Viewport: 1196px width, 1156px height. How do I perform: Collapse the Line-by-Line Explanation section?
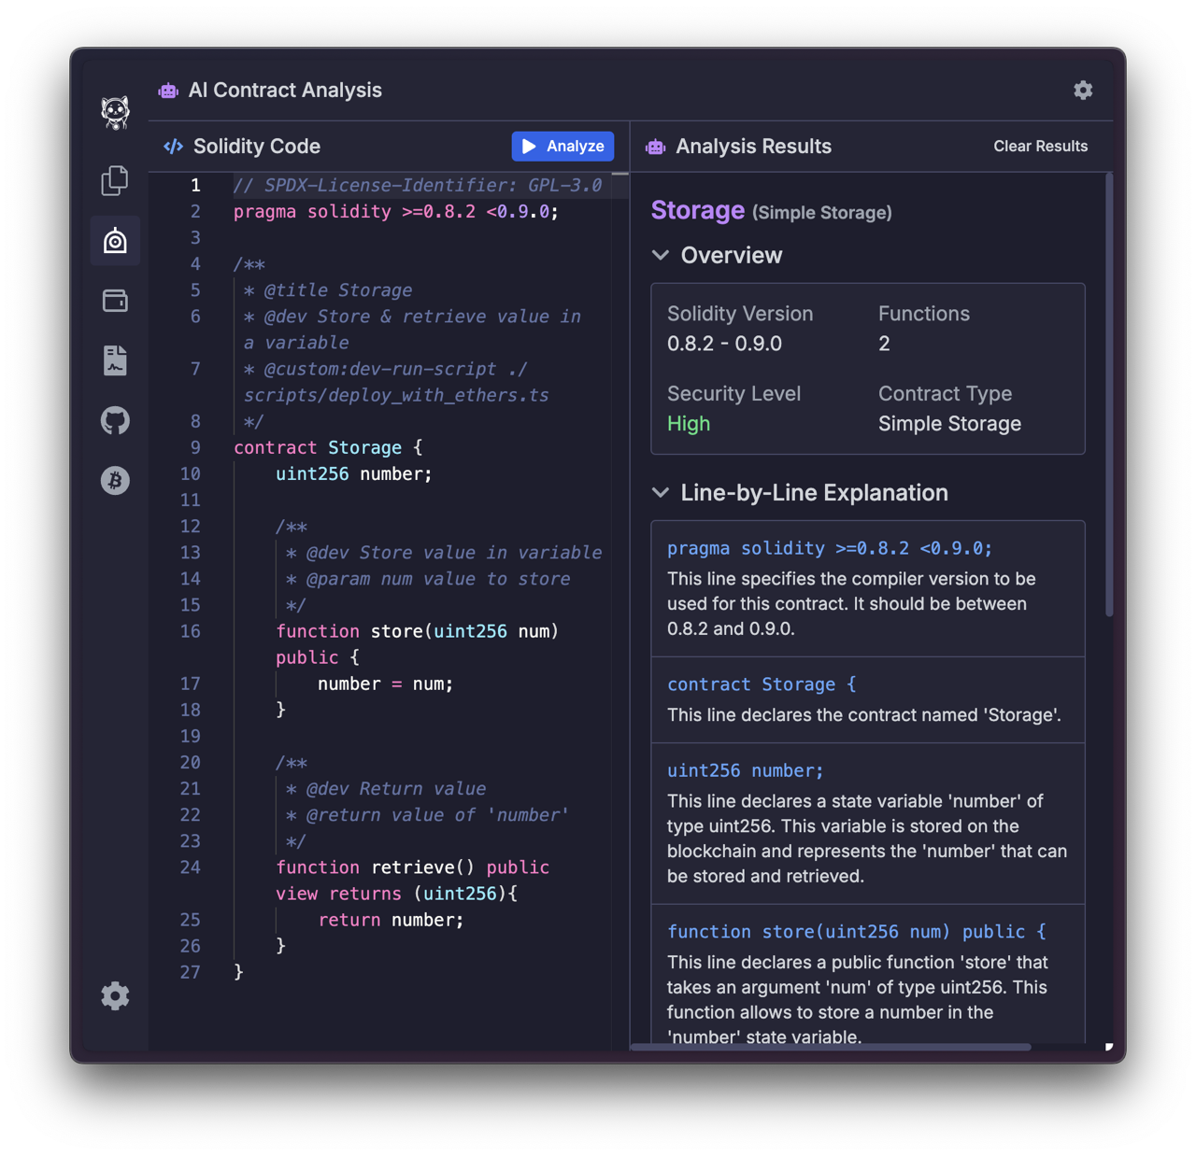coord(661,493)
